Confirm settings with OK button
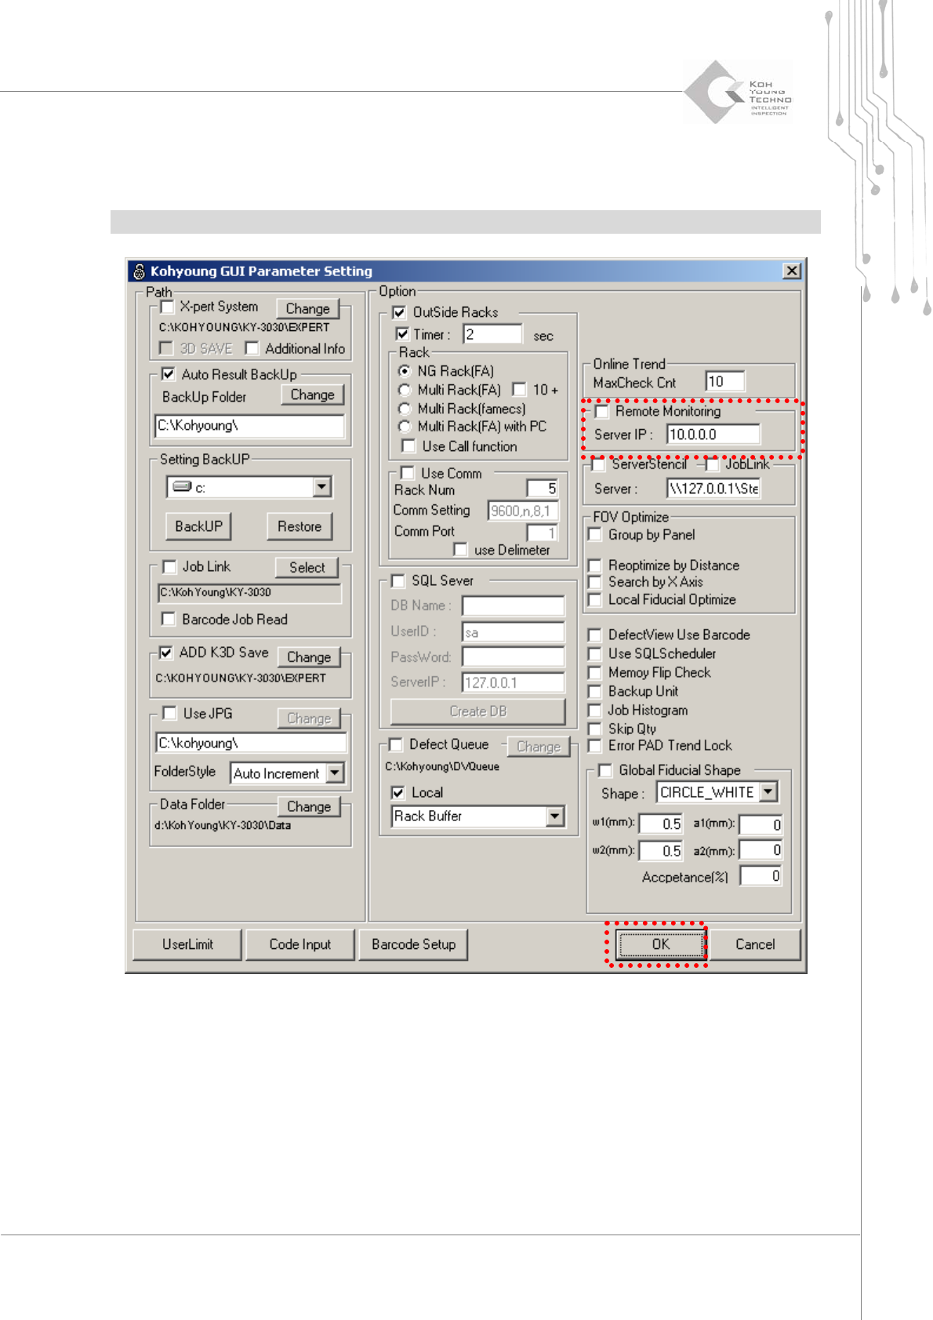This screenshot has height=1320, width=933. [x=661, y=944]
